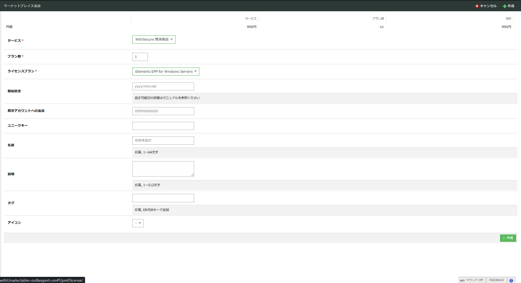The width and height of the screenshot is (521, 283).
Task: Click the 既存アカウントへの追加 input field
Action: tap(163, 111)
